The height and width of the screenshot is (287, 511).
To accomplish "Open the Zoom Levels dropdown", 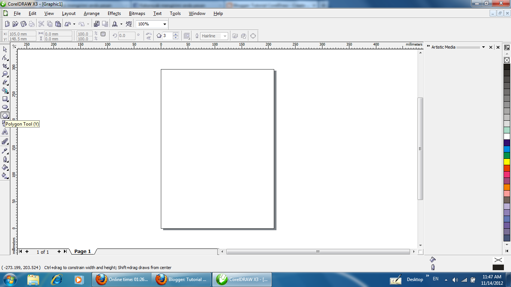I will pyautogui.click(x=163, y=24).
